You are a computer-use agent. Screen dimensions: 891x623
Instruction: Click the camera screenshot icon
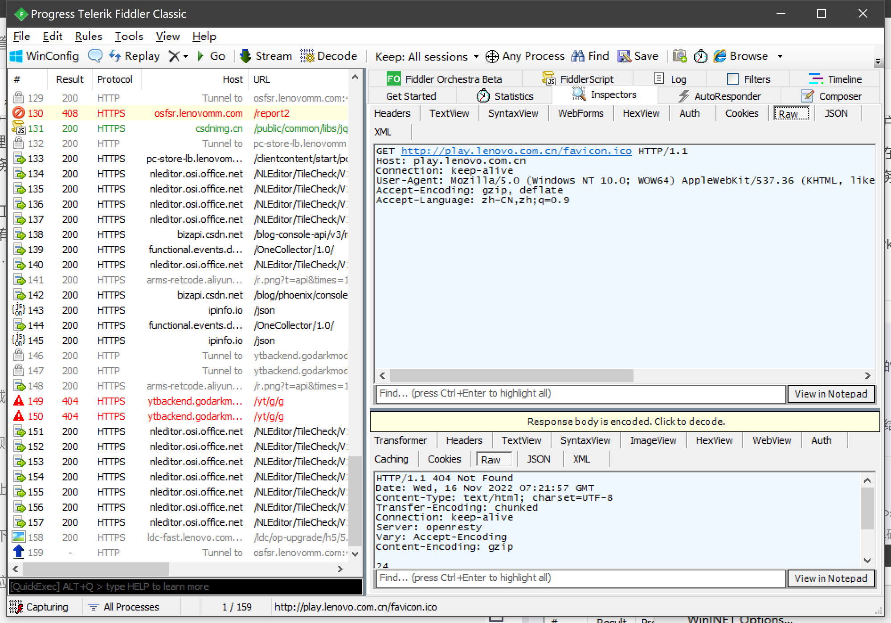679,56
